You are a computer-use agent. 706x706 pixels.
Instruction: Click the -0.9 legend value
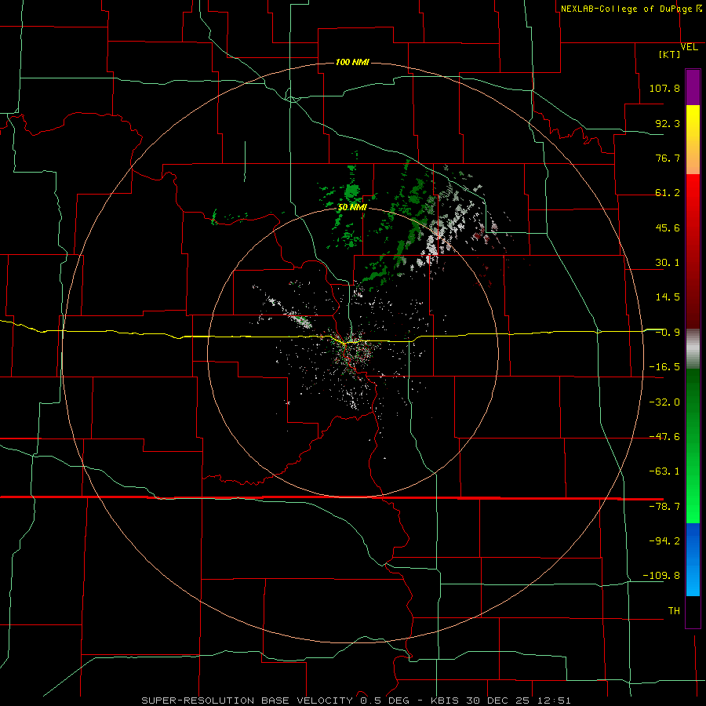coord(668,333)
